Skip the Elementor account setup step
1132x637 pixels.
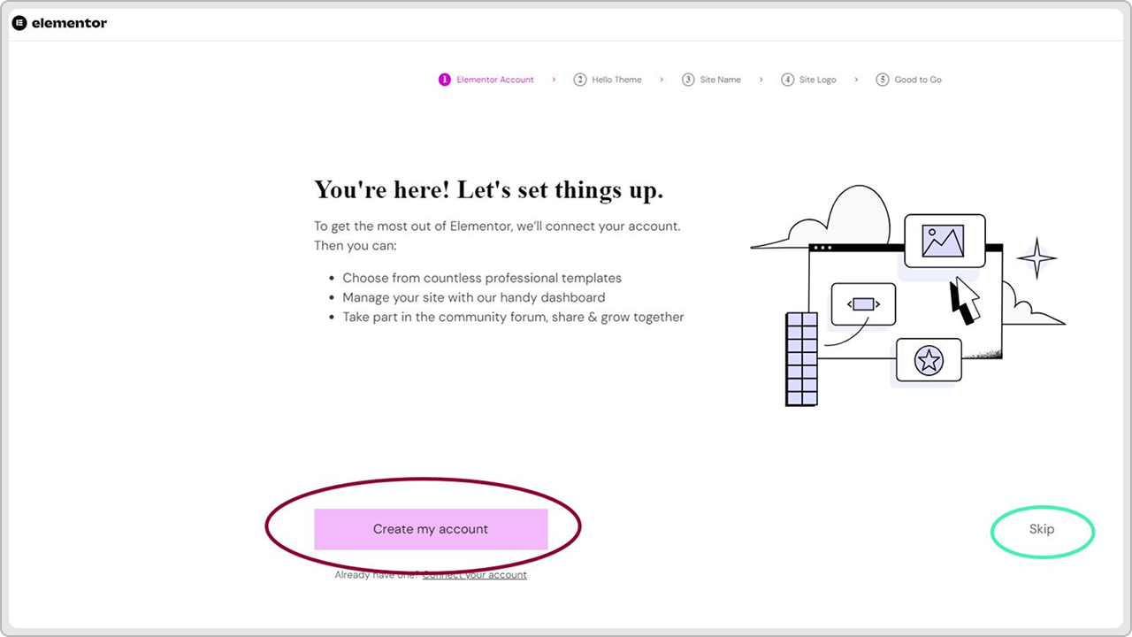[1042, 529]
